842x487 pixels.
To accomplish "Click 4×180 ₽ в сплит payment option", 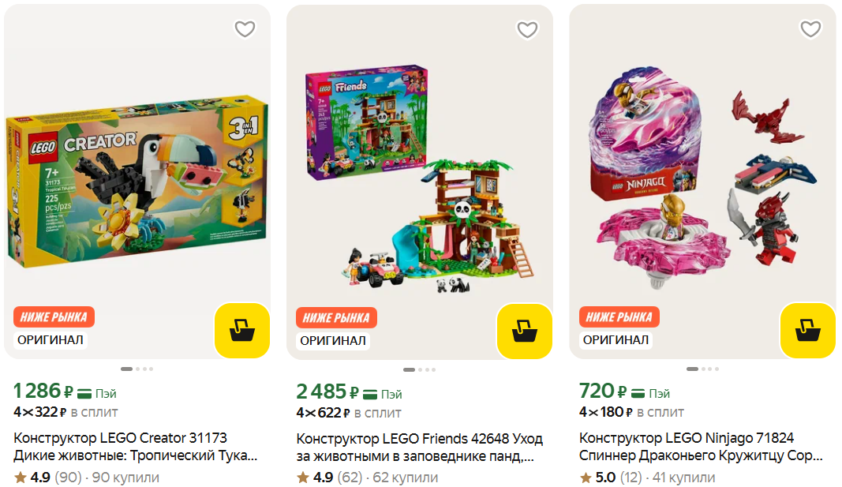I will click(x=631, y=412).
